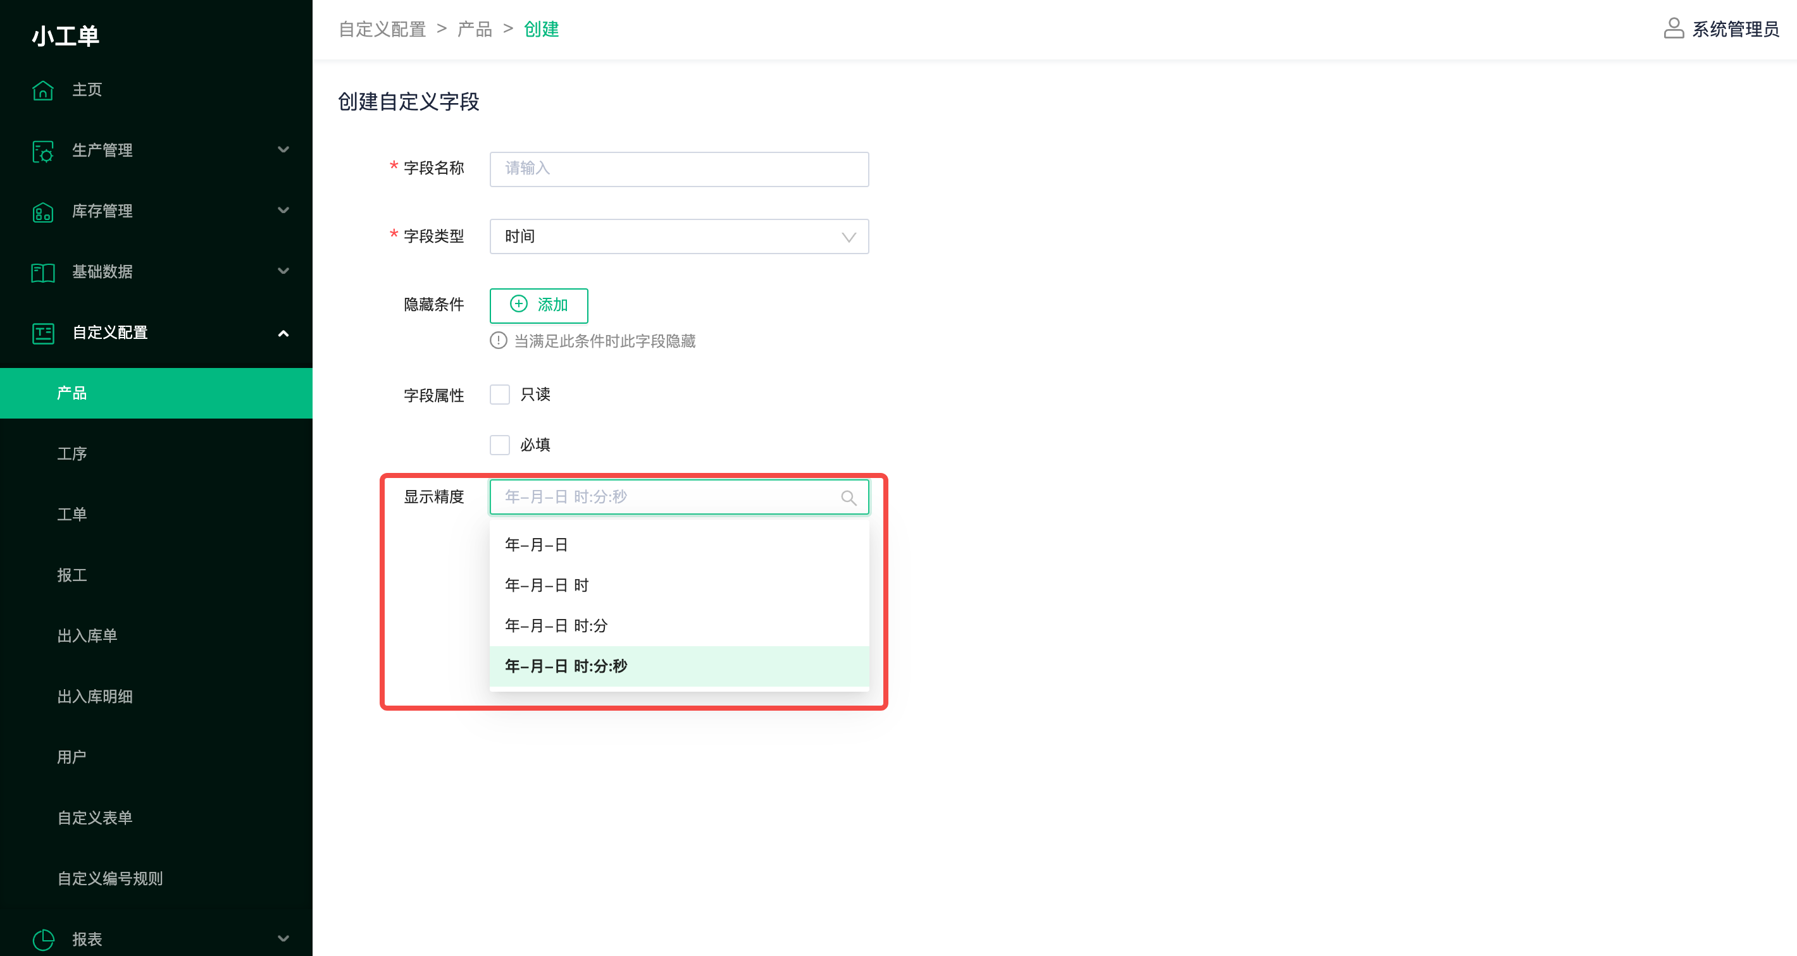Focus the 字段名称 input field

point(679,169)
